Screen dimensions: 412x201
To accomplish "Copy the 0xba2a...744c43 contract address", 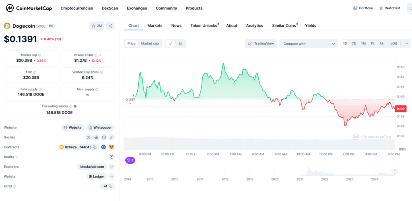I will point(95,147).
